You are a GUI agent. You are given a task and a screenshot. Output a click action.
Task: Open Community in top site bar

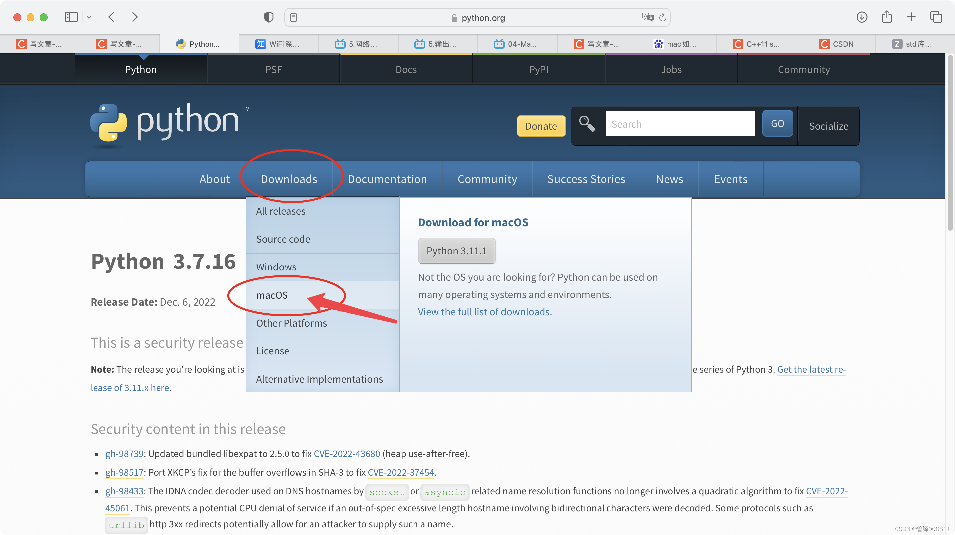tap(804, 69)
